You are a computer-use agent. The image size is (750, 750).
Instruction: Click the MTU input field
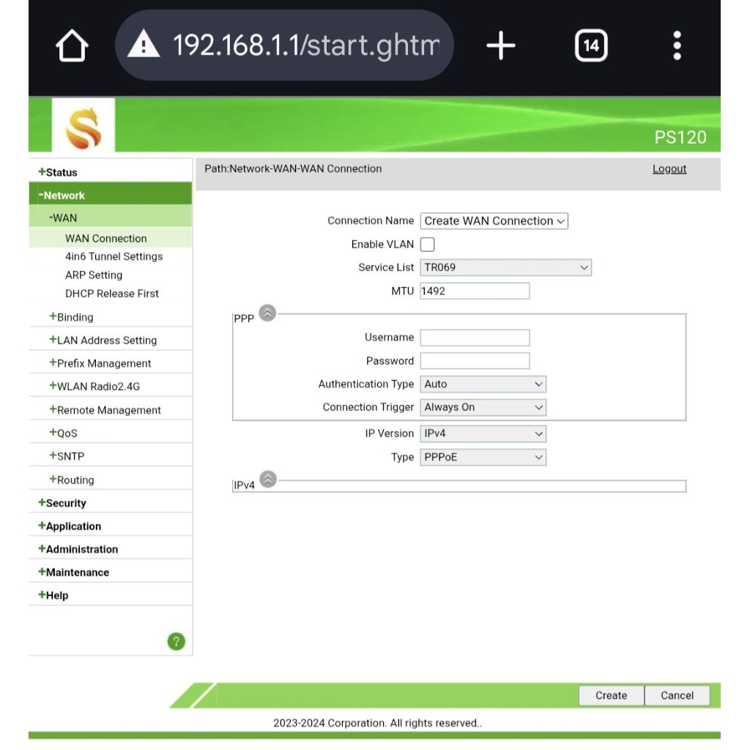click(x=475, y=291)
